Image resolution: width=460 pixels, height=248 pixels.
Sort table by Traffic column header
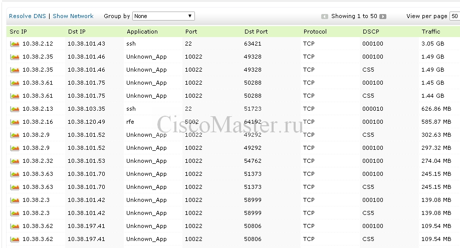coord(430,32)
